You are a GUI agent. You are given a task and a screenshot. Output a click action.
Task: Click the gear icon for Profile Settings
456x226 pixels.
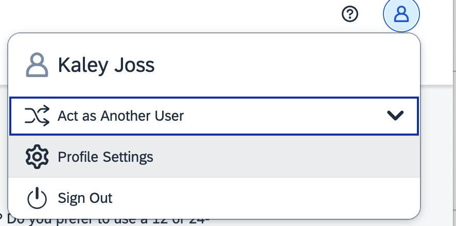tap(37, 157)
